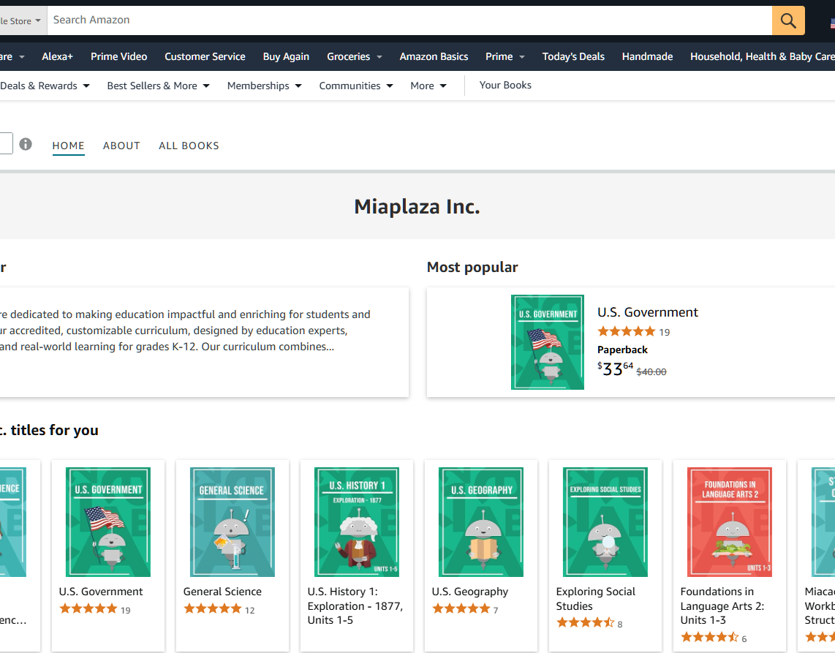Expand the More menu
The height and width of the screenshot is (653, 835).
pos(428,86)
